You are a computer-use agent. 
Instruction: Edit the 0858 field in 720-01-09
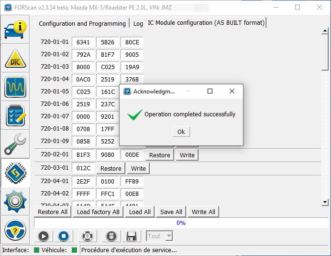pos(83,142)
